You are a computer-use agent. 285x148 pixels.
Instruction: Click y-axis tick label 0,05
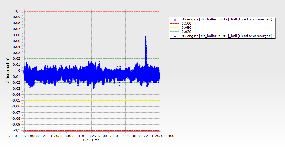tap(17, 41)
